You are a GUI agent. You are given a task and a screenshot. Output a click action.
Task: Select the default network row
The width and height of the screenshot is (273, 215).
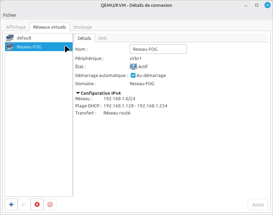39,38
